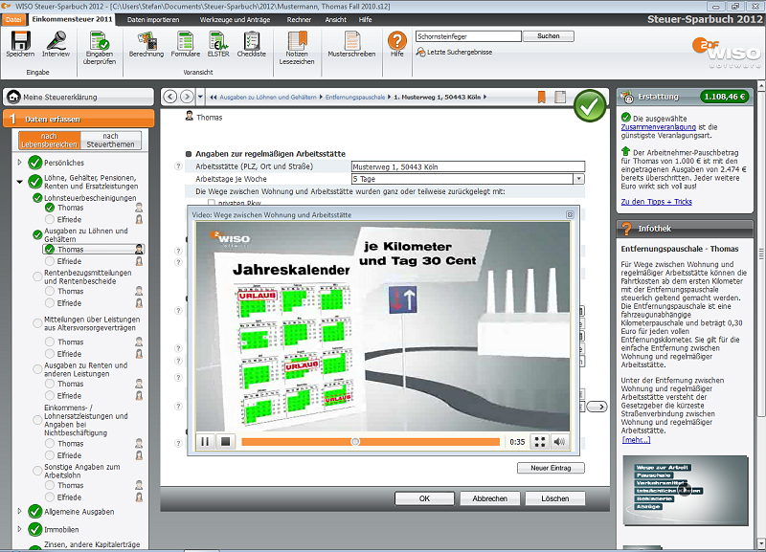Viewport: 766px width, 552px height.
Task: Open Letzte Suchergebnisse
Action: coord(454,52)
